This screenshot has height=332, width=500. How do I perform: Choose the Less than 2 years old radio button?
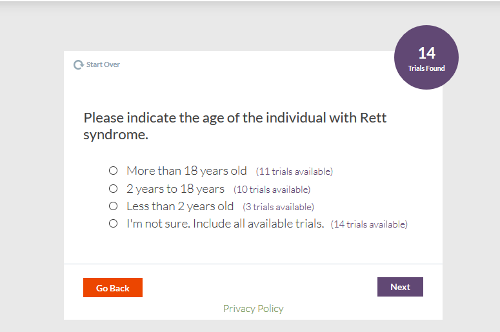pos(113,206)
